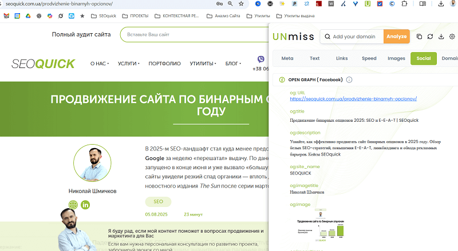Click the browser profile avatar
The width and height of the screenshot is (458, 251).
(x=453, y=3)
